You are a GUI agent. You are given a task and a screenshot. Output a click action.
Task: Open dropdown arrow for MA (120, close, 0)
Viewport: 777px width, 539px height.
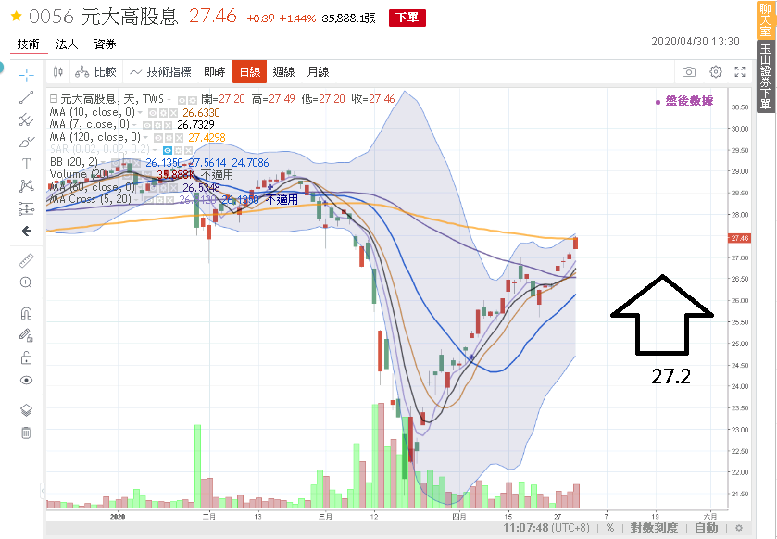pyautogui.click(x=146, y=137)
